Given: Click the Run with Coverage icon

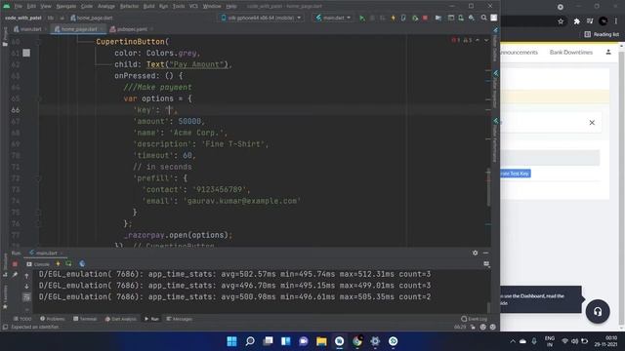Looking at the screenshot, I should pyautogui.click(x=414, y=18).
